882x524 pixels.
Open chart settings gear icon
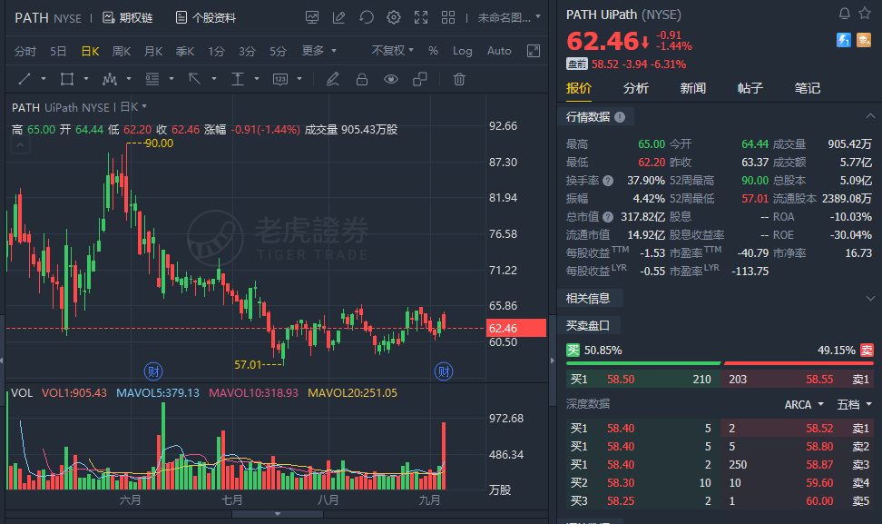[x=394, y=17]
